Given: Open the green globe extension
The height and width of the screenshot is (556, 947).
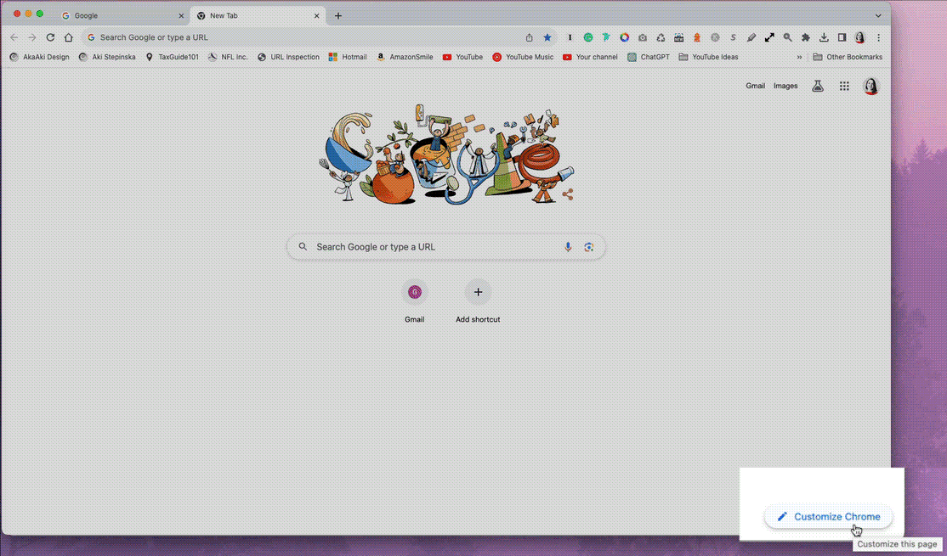Looking at the screenshot, I should pos(588,37).
